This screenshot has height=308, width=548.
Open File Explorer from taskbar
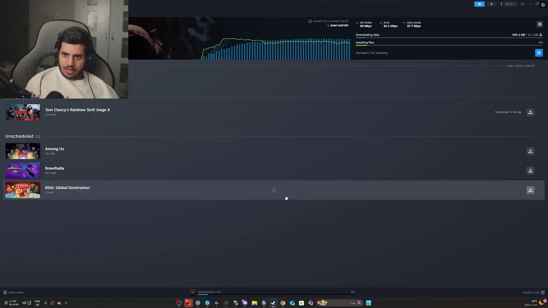click(254, 303)
